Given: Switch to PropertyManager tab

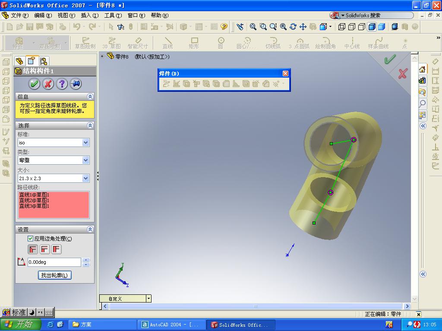Looking at the screenshot, I should coord(32,61).
